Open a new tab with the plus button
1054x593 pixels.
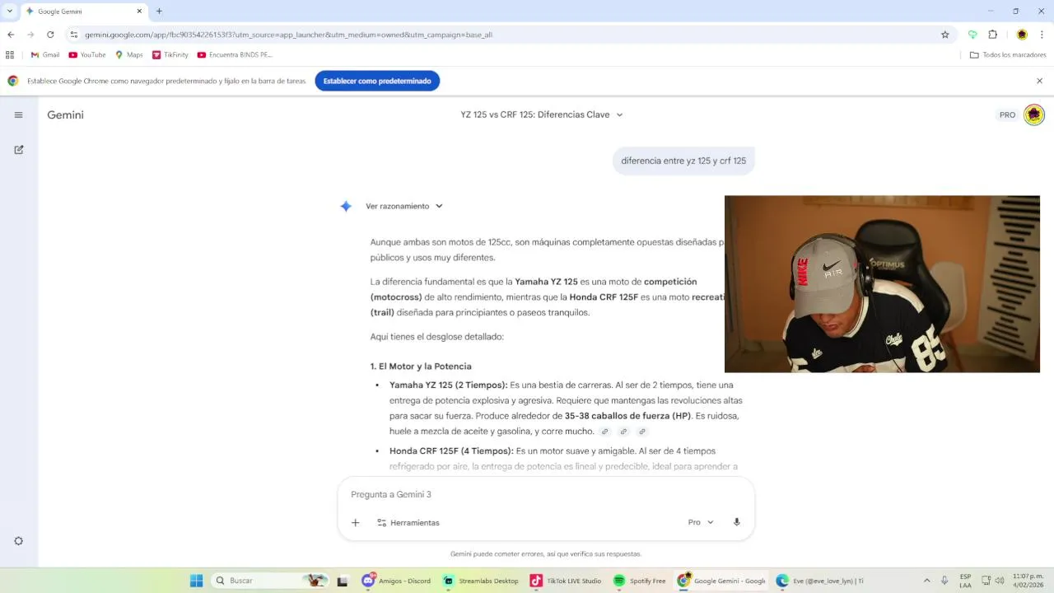click(159, 12)
